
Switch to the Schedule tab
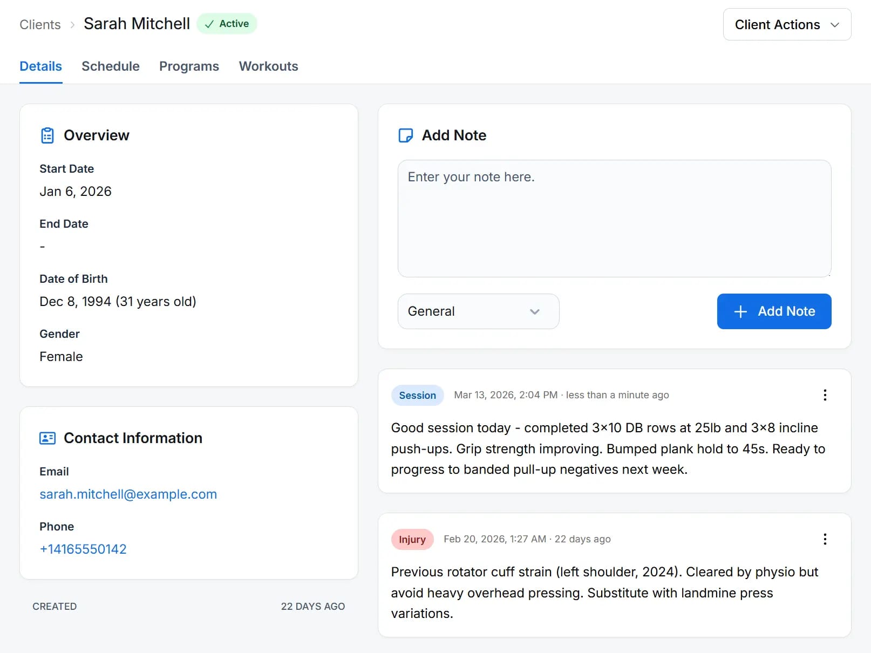click(x=111, y=66)
